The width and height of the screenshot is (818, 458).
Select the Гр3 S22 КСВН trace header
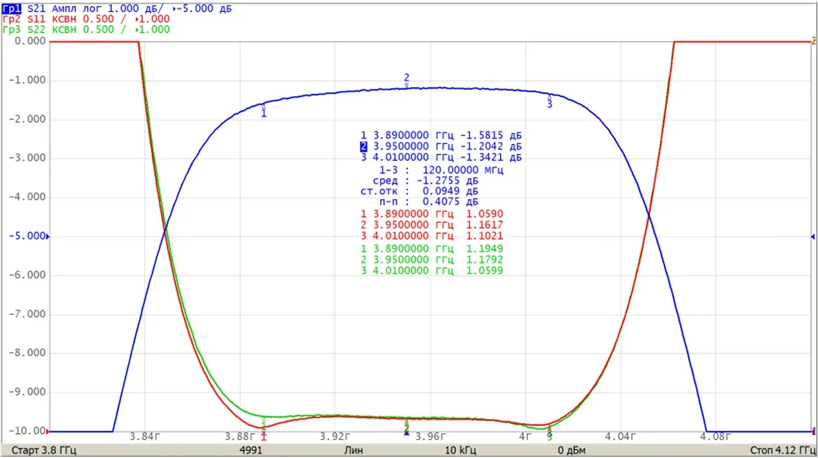pyautogui.click(x=86, y=29)
